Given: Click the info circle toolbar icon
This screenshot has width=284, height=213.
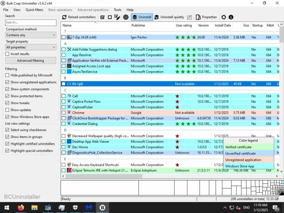Looking at the screenshot, I should click(231, 17).
